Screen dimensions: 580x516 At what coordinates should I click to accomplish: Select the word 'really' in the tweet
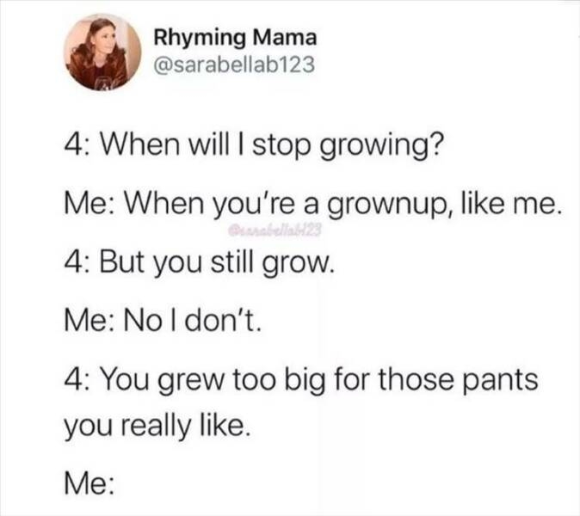pyautogui.click(x=156, y=427)
